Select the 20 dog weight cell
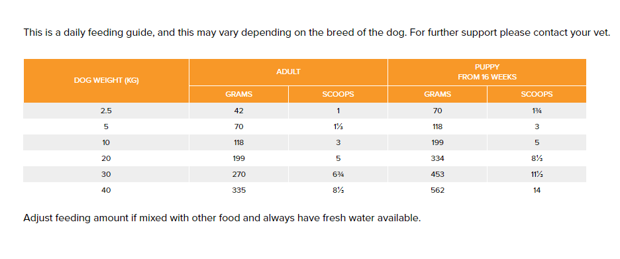This screenshot has width=620, height=259. pos(106,158)
